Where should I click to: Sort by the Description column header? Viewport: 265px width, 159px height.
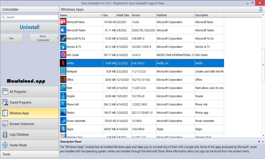click(210, 15)
